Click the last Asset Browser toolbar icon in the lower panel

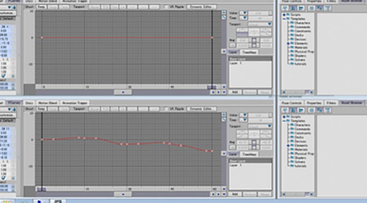coord(328,110)
